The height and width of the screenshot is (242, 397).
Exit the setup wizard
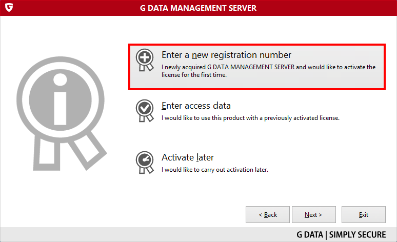[364, 215]
